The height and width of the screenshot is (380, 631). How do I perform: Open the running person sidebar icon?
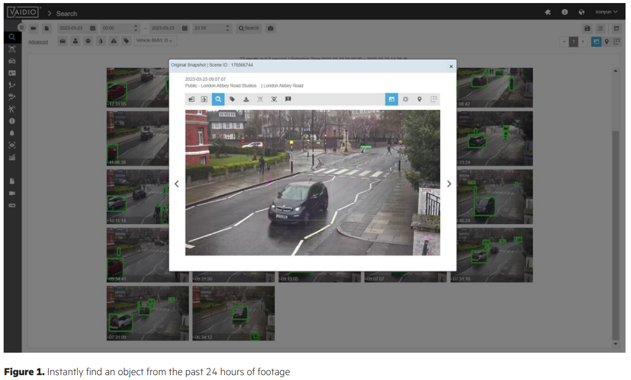[x=12, y=109]
